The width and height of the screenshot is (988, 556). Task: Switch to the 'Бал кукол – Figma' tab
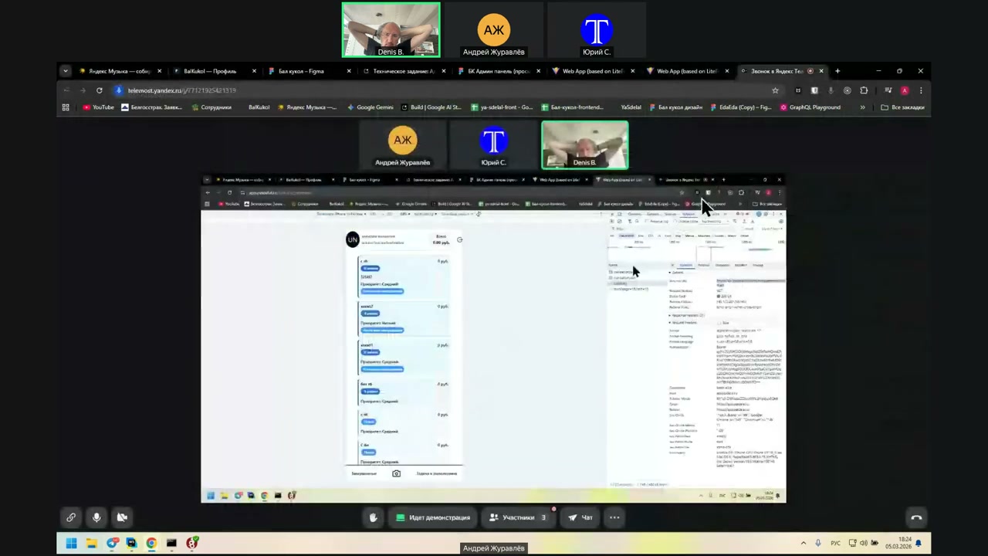coord(301,71)
